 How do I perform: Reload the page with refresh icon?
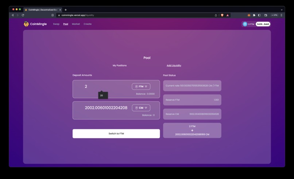click(23, 15)
